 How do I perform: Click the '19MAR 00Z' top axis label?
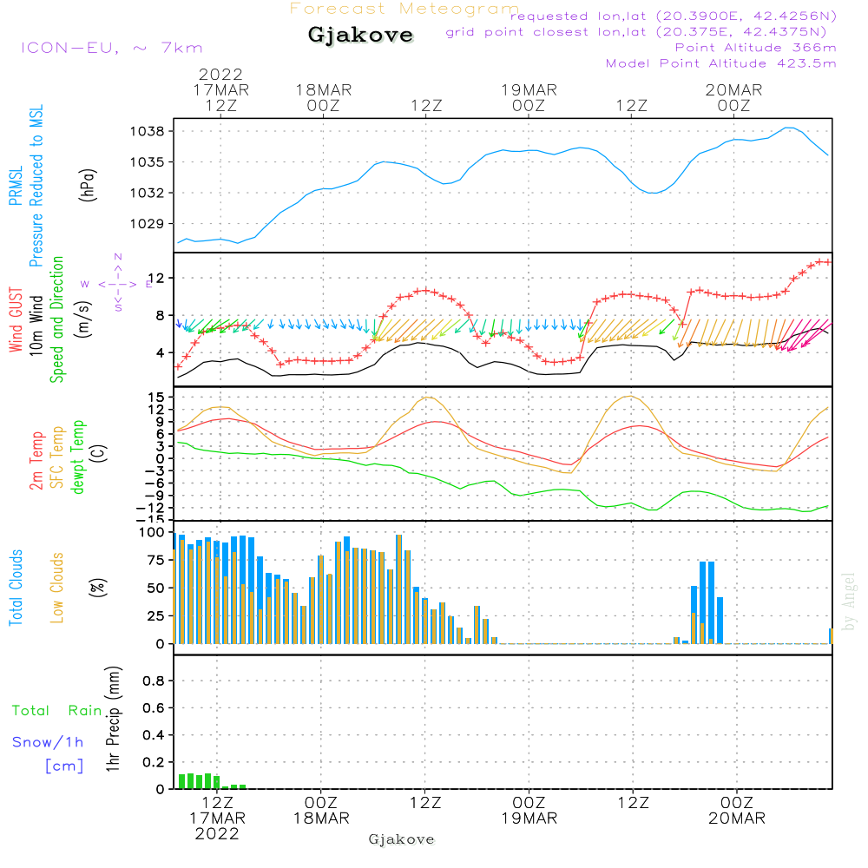pos(529,97)
